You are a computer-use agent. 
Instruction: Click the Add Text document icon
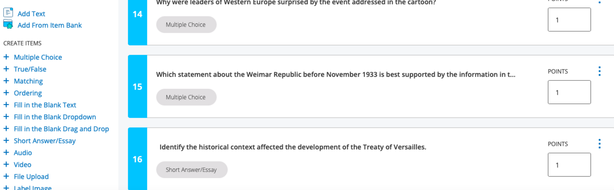tap(8, 13)
